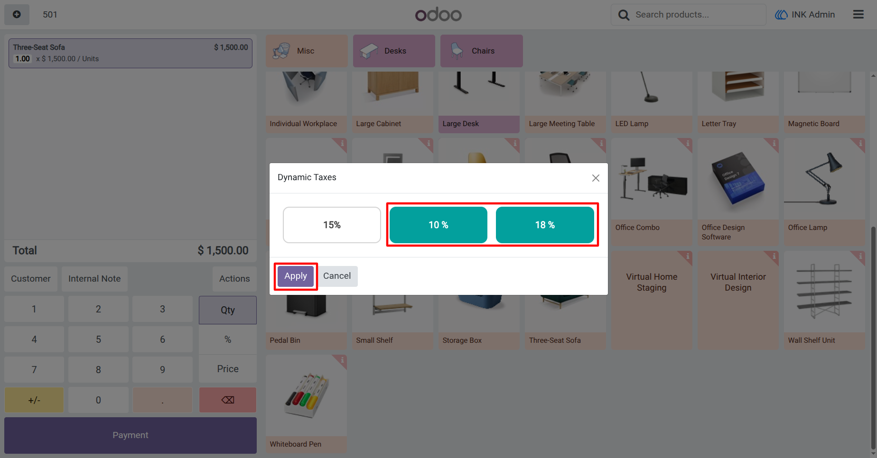Click the new order plus icon
This screenshot has height=458, width=877.
coord(17,15)
